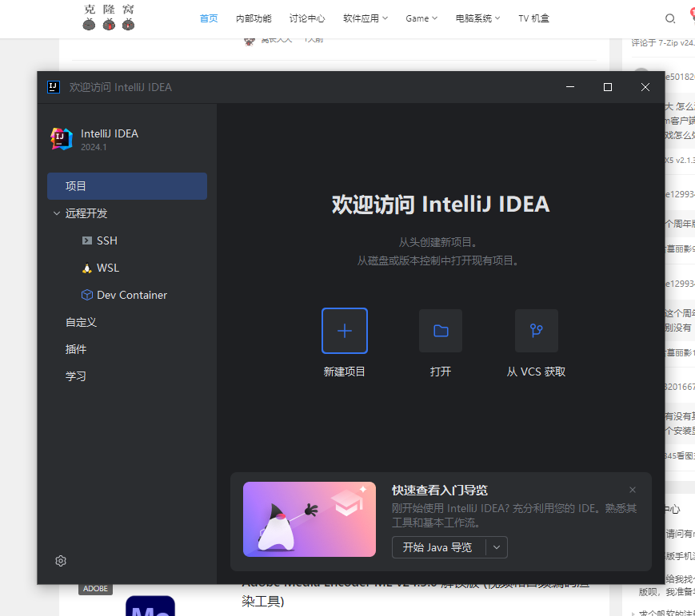Click the Open folder icon
The width and height of the screenshot is (695, 616).
coord(441,331)
